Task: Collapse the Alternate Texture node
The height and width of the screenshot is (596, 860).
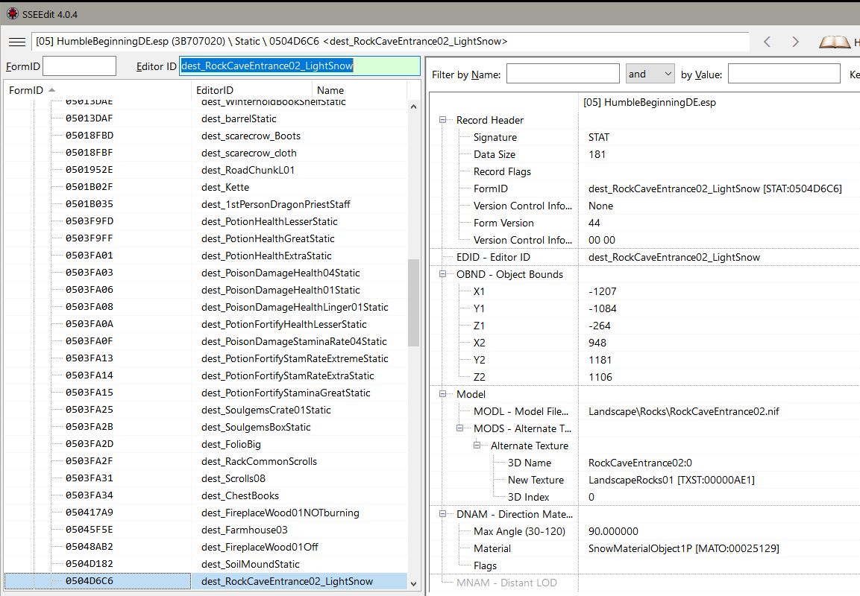Action: [x=477, y=446]
